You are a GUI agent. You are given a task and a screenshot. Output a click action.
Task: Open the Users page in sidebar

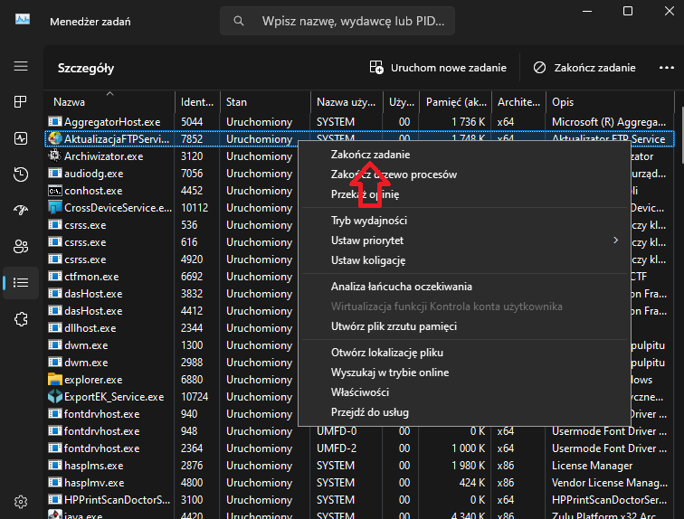[20, 246]
